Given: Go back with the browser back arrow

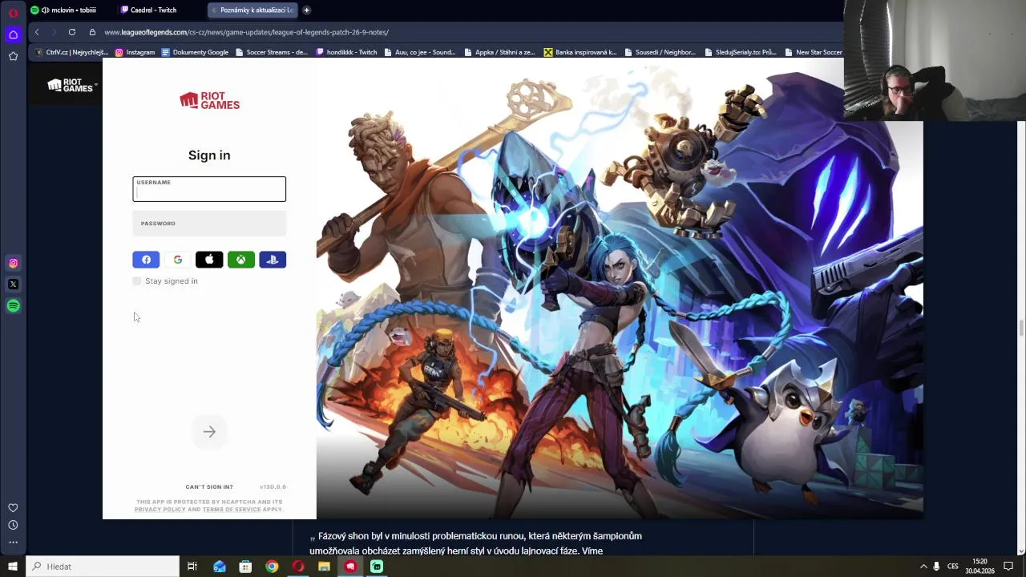Looking at the screenshot, I should 37,32.
